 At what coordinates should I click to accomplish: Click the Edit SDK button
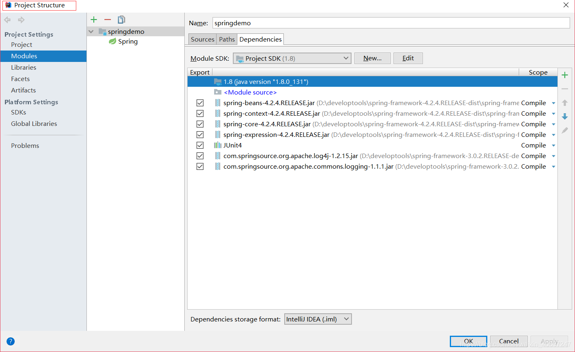pyautogui.click(x=408, y=58)
